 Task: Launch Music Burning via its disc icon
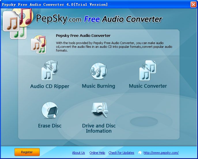(x=99, y=71)
